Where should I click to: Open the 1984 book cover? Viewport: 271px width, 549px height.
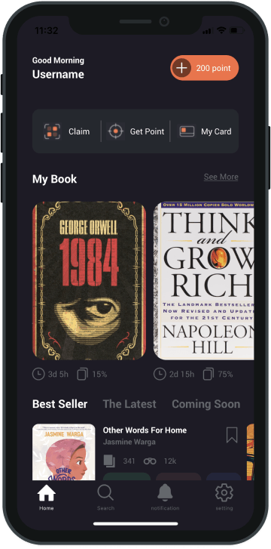(89, 280)
